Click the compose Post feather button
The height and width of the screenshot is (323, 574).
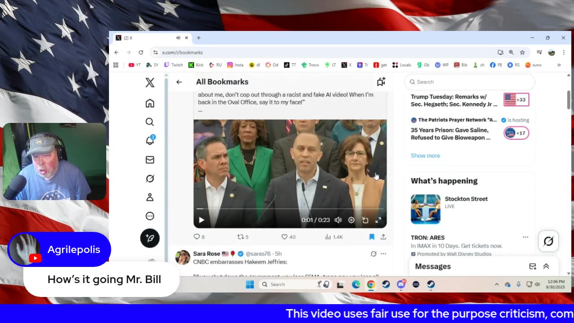click(x=150, y=238)
